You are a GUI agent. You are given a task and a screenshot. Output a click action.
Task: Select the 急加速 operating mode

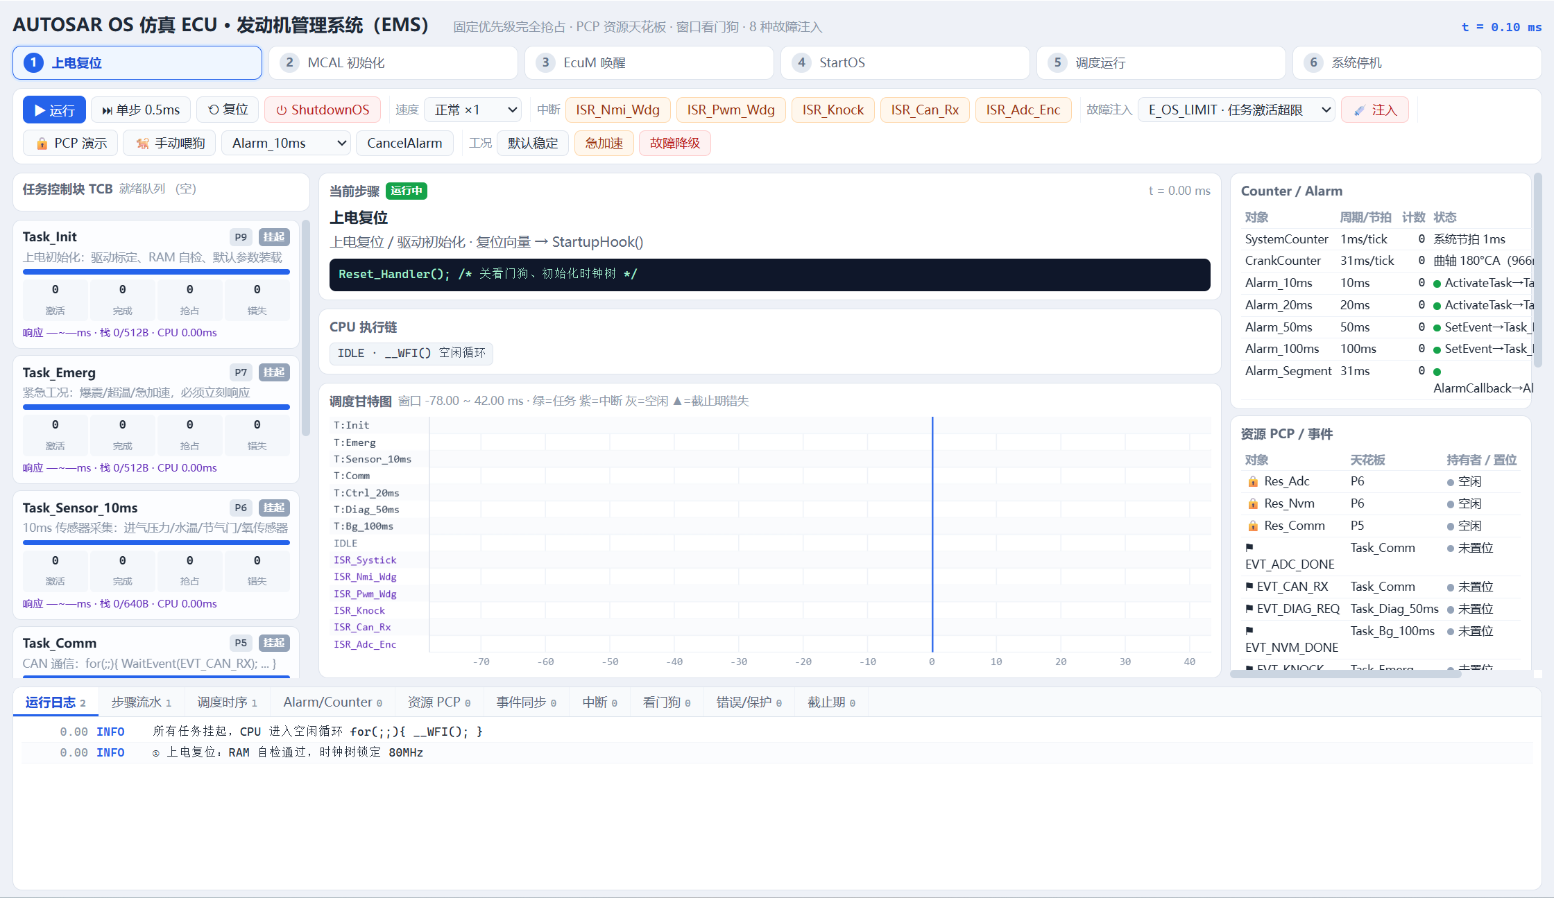coord(604,143)
